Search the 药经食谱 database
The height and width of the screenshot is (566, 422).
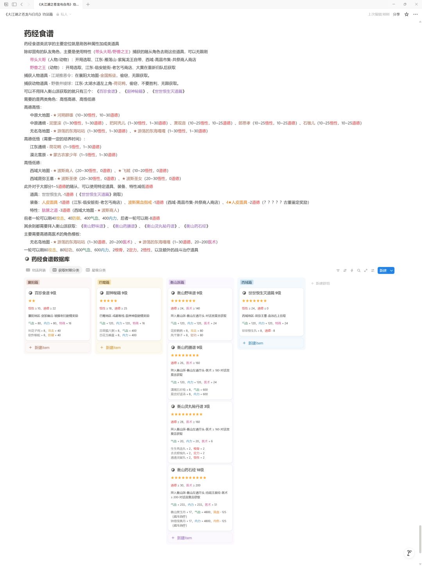[x=359, y=270]
